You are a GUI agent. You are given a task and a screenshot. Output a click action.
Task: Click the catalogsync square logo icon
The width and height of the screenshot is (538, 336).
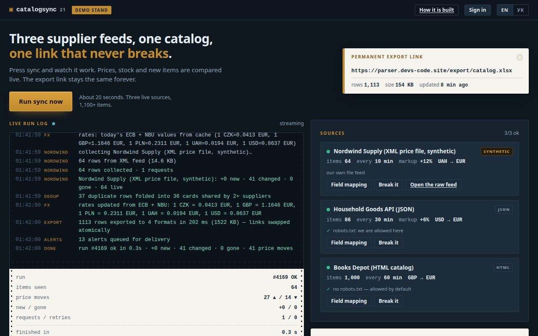[x=11, y=10]
